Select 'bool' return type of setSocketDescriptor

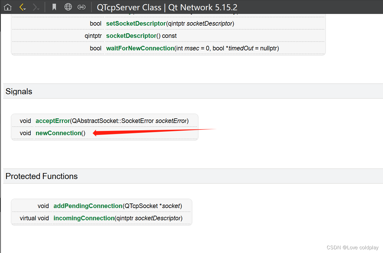click(95, 24)
